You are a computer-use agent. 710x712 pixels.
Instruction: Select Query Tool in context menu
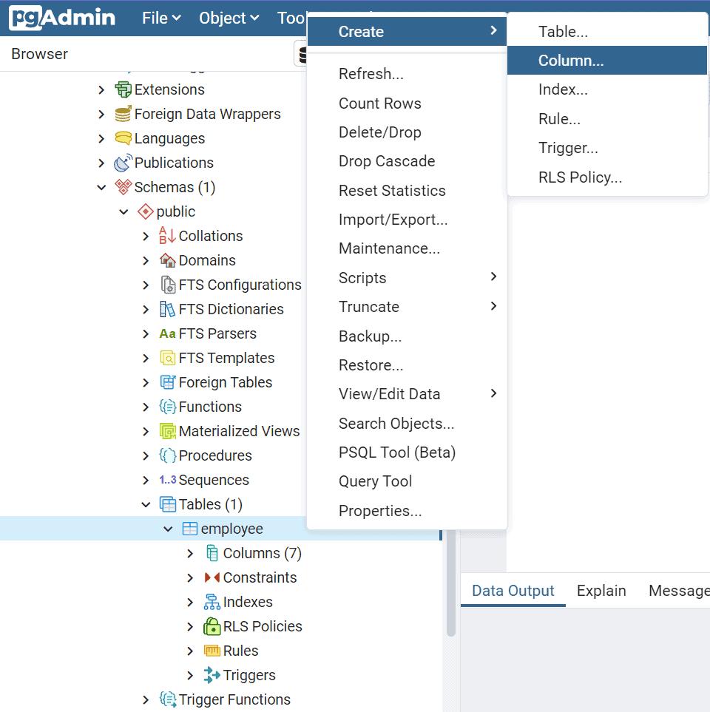tap(375, 481)
